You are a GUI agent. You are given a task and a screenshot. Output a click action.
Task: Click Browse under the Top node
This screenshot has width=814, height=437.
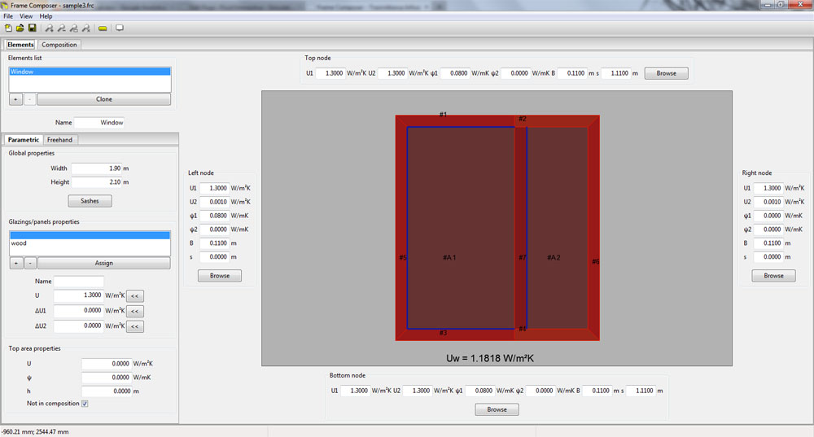[x=667, y=73]
